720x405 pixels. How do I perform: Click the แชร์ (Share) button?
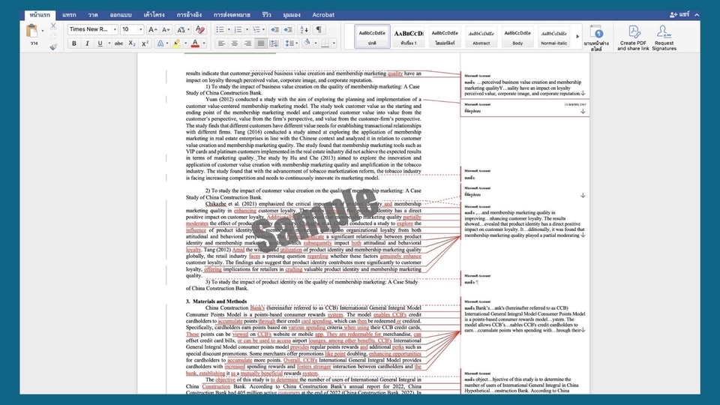tap(679, 15)
